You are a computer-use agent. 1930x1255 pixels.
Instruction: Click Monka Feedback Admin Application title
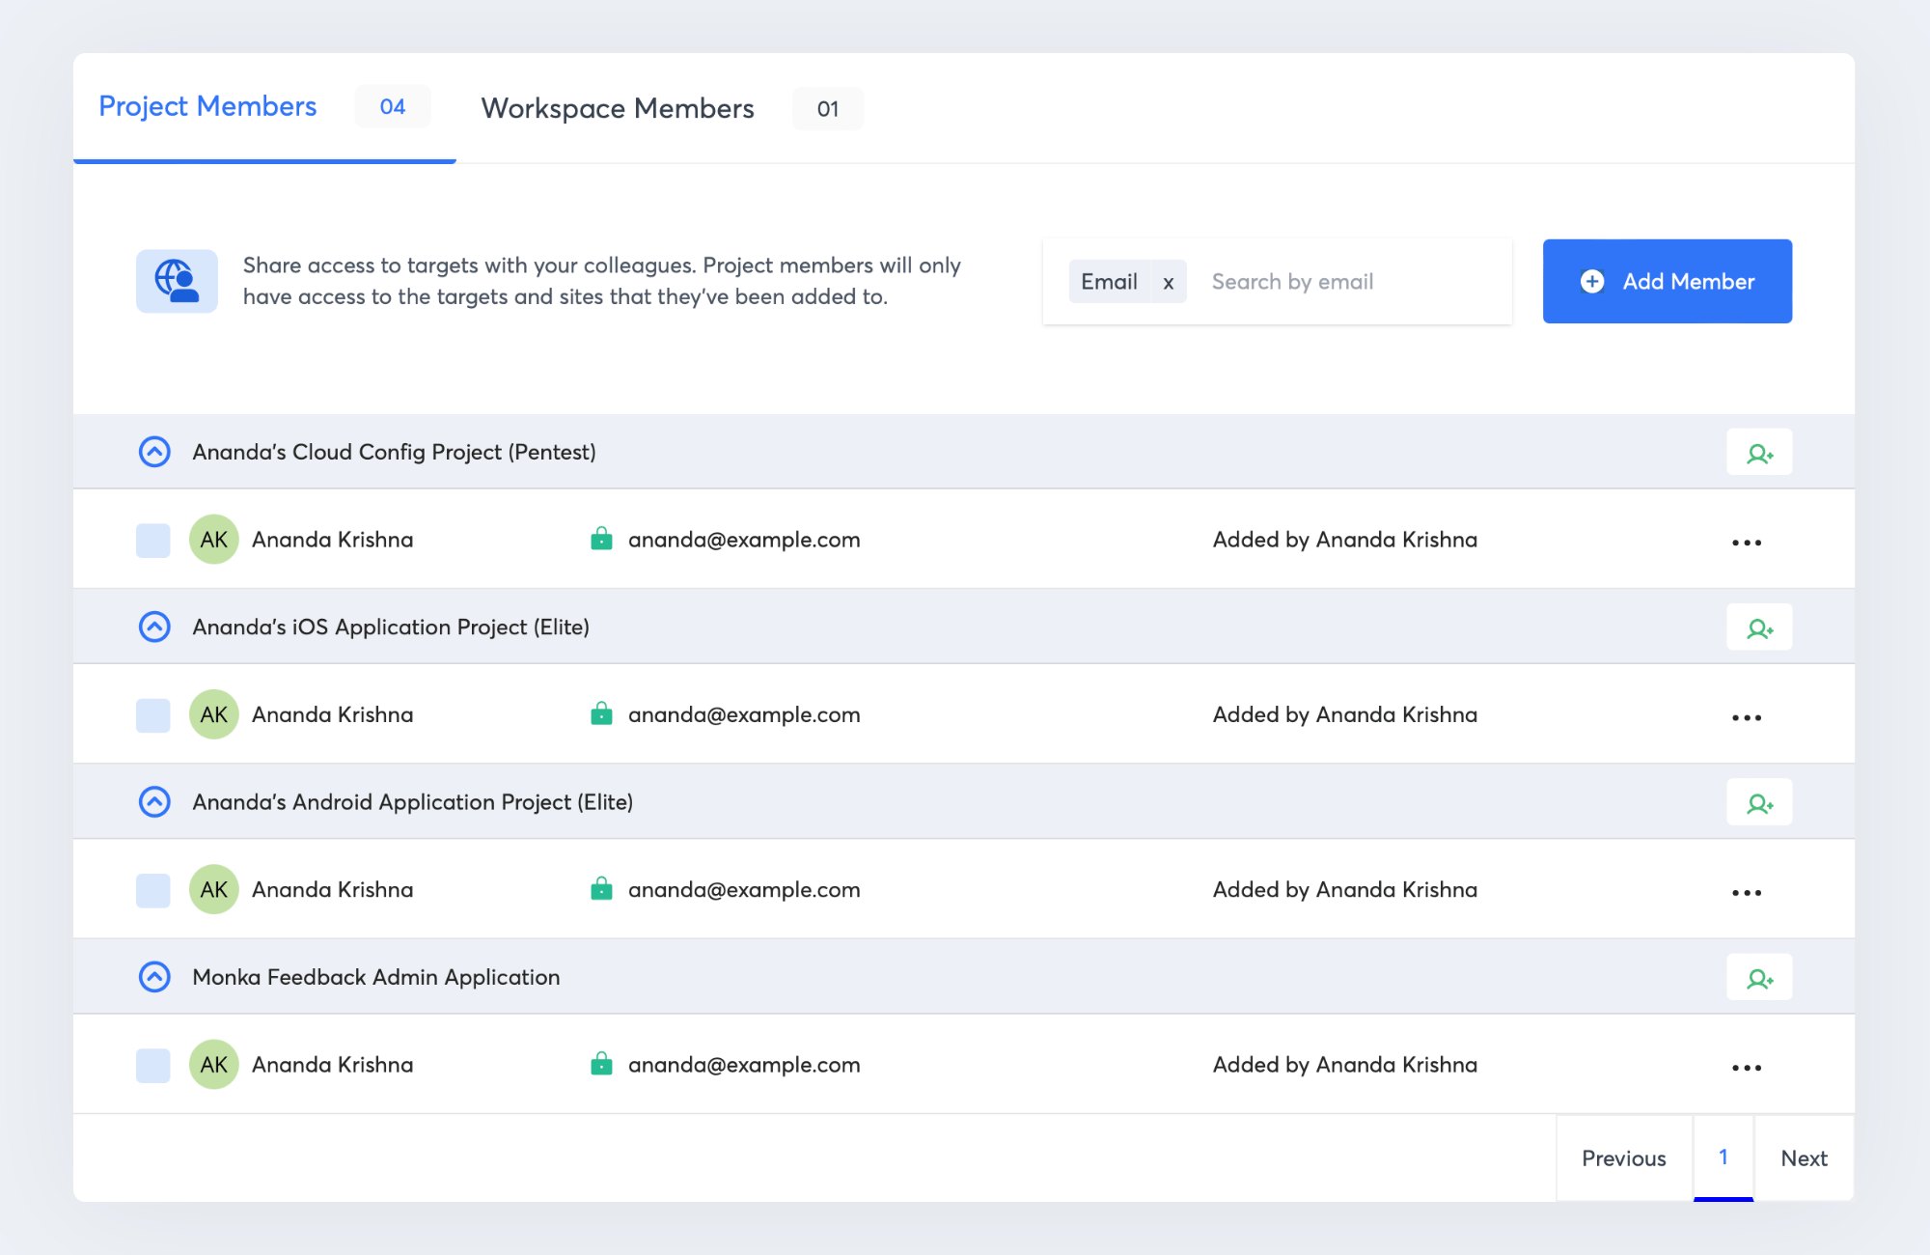[x=376, y=977]
